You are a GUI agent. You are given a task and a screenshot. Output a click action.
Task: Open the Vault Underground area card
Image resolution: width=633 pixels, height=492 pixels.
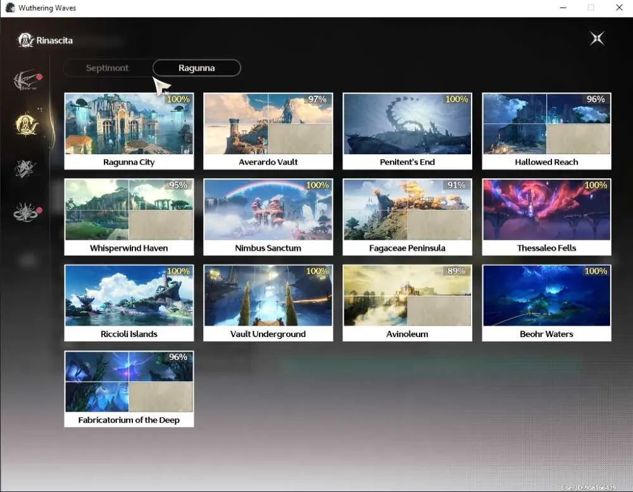[x=268, y=303]
